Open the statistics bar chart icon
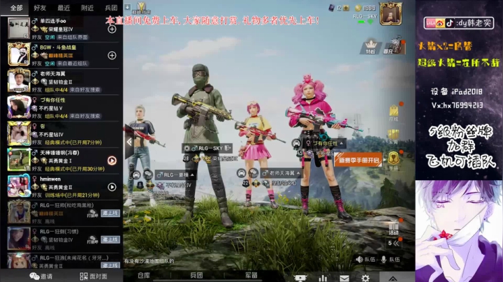503x282 pixels. click(323, 278)
